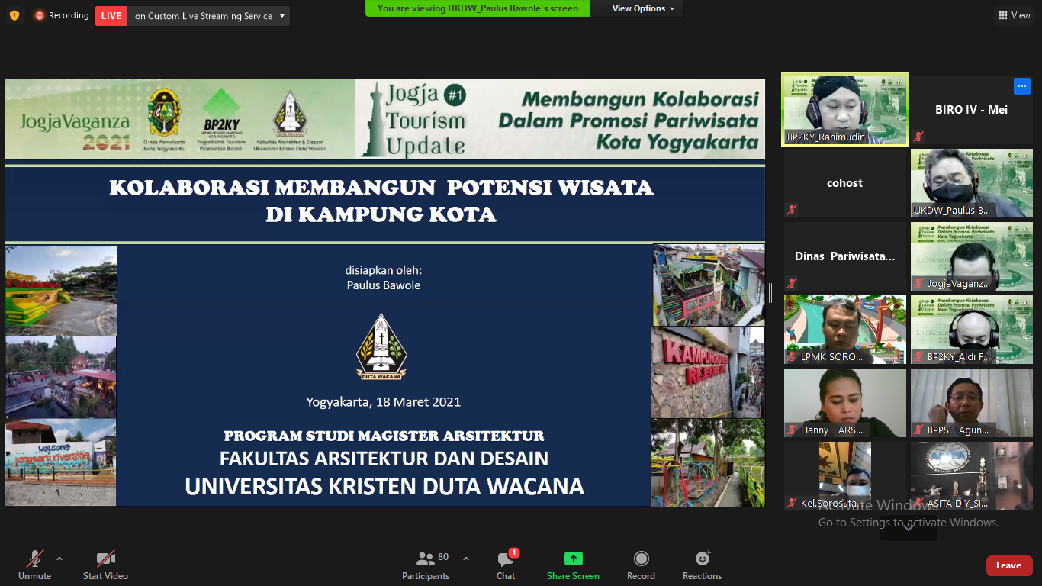The width and height of the screenshot is (1042, 586).
Task: Select the cohost participant tile
Action: click(845, 183)
